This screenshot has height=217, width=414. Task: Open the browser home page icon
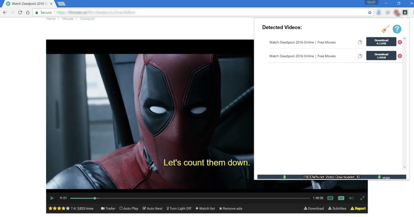(x=28, y=12)
